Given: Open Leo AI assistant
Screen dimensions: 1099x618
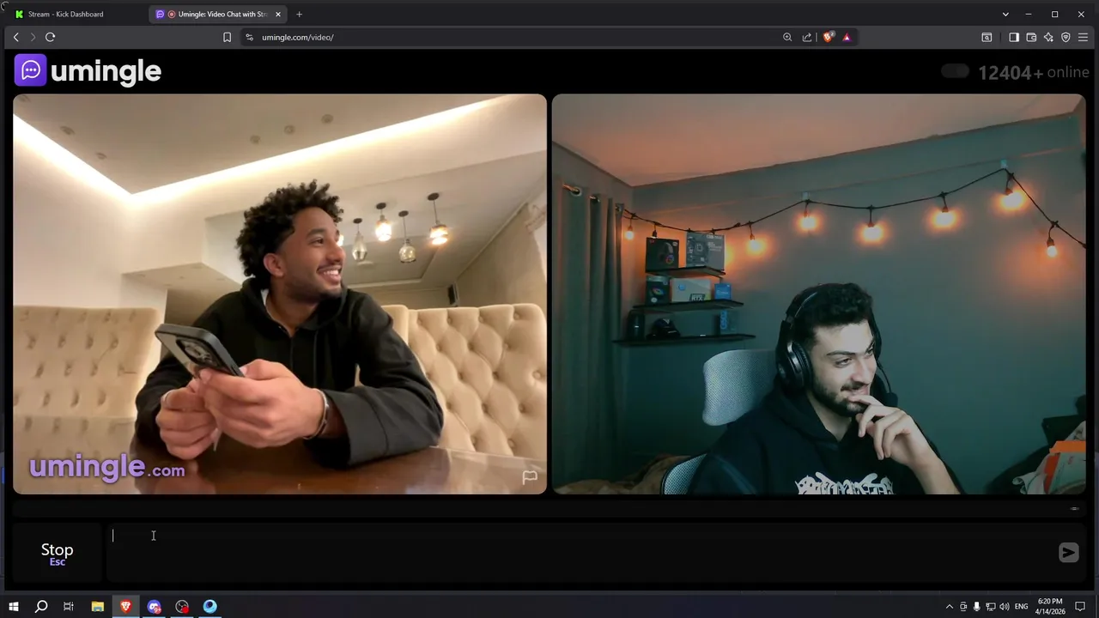Looking at the screenshot, I should coord(1048,37).
